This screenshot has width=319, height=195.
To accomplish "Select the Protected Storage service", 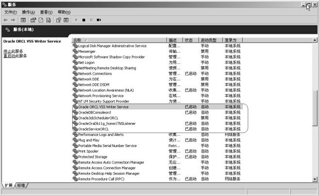I will pyautogui.click(x=93, y=157).
